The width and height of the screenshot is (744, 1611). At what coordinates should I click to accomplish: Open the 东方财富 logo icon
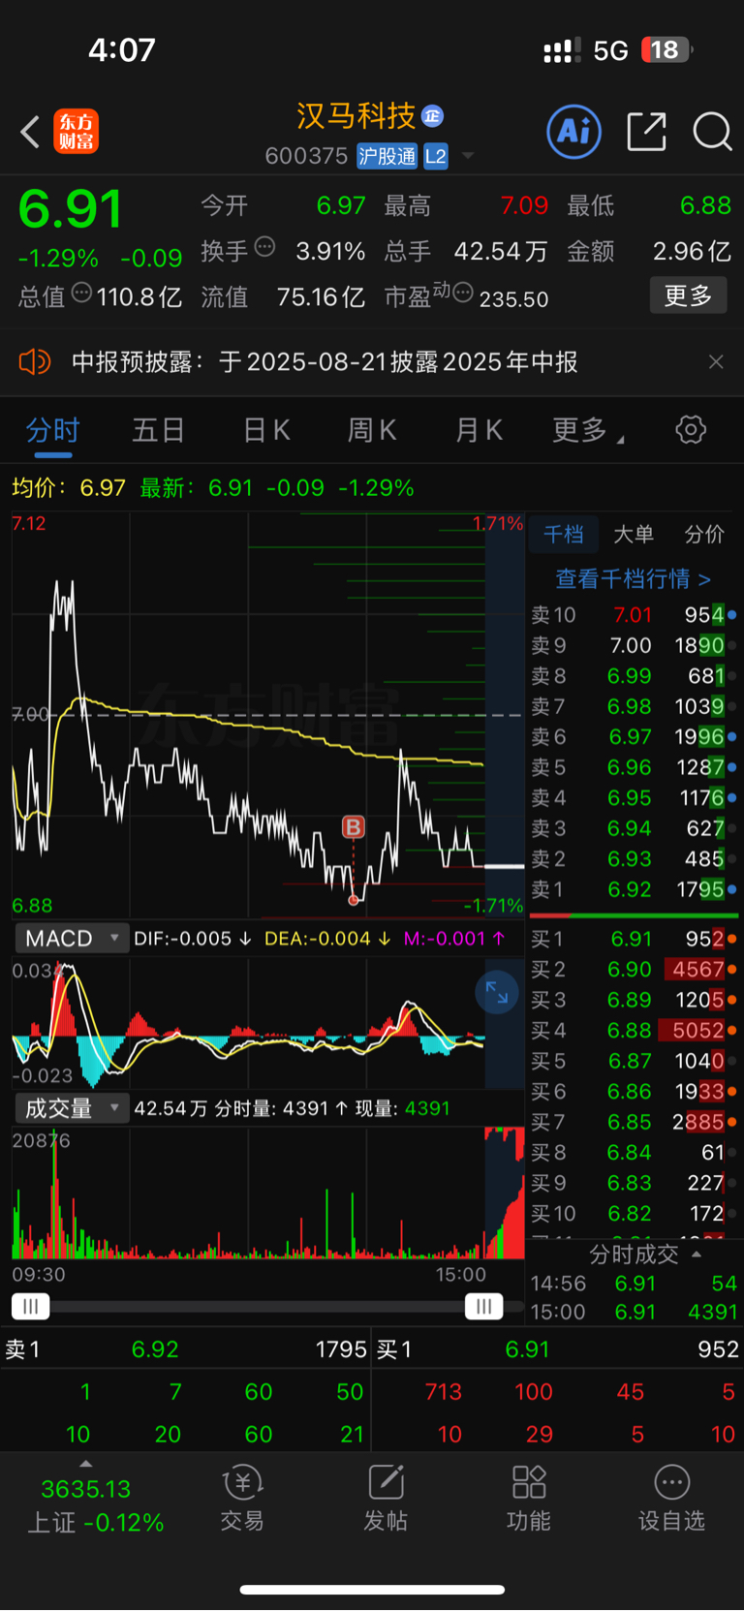(76, 132)
